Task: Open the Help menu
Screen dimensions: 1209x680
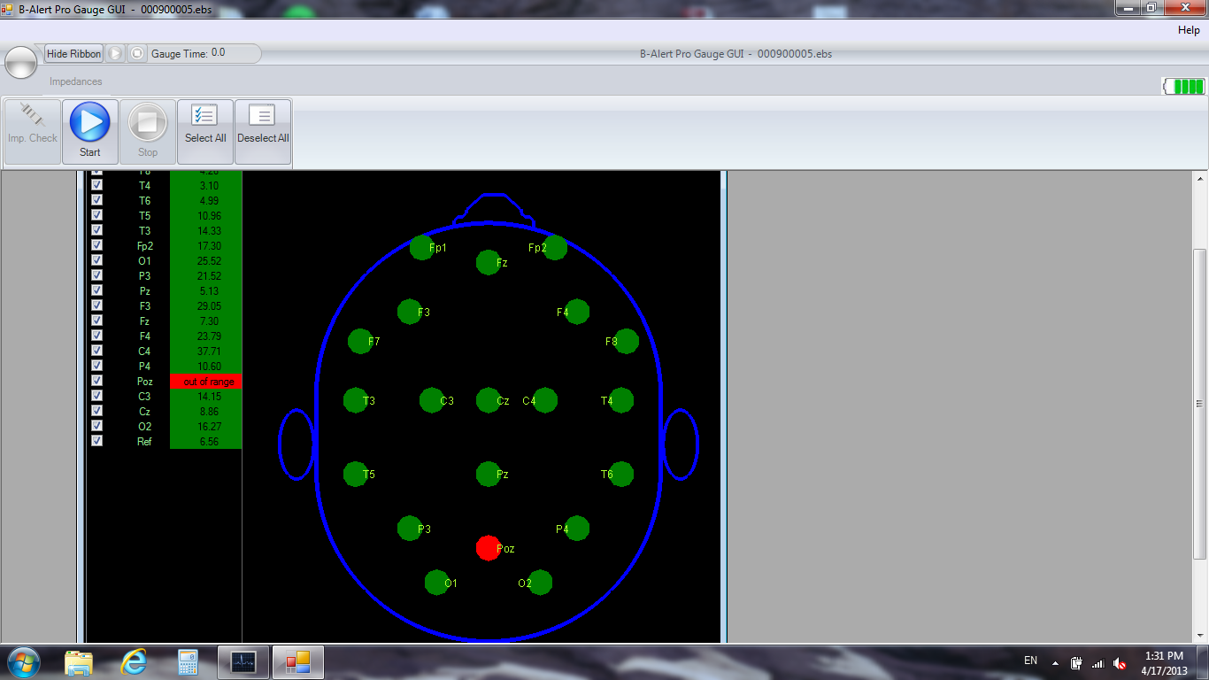Action: 1188,30
